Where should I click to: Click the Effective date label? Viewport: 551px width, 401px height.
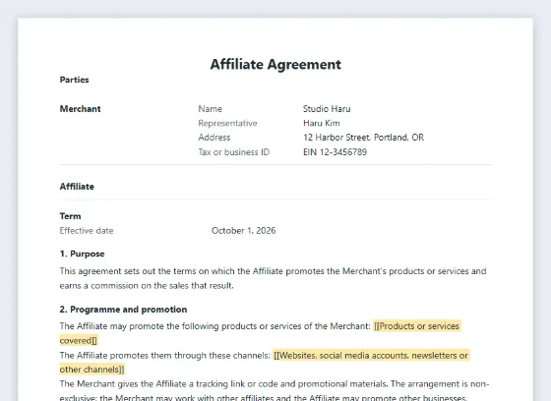[x=87, y=231]
